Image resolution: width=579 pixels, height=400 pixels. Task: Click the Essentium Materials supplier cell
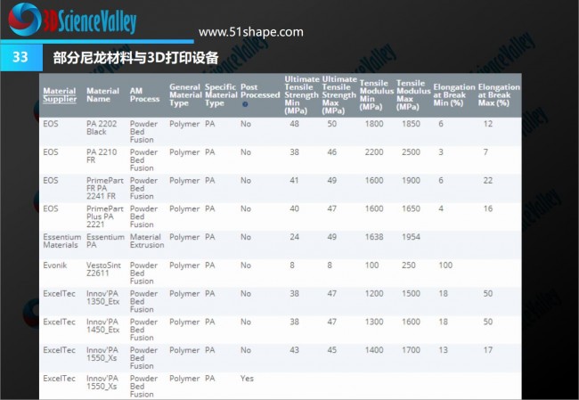pyautogui.click(x=61, y=241)
